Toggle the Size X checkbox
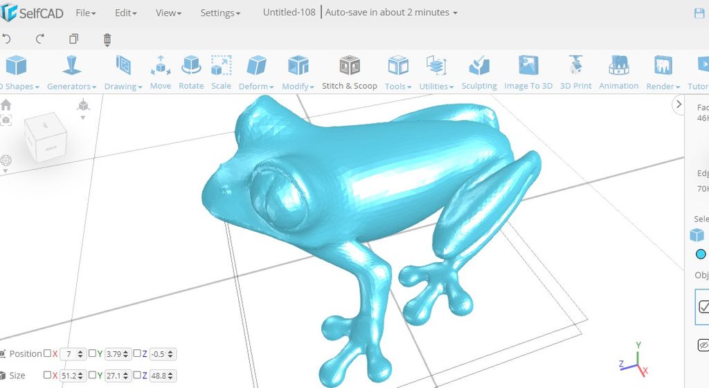This screenshot has width=709, height=388. tap(47, 375)
